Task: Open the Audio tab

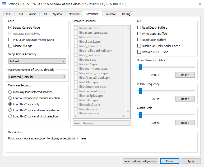Action: click(x=33, y=14)
